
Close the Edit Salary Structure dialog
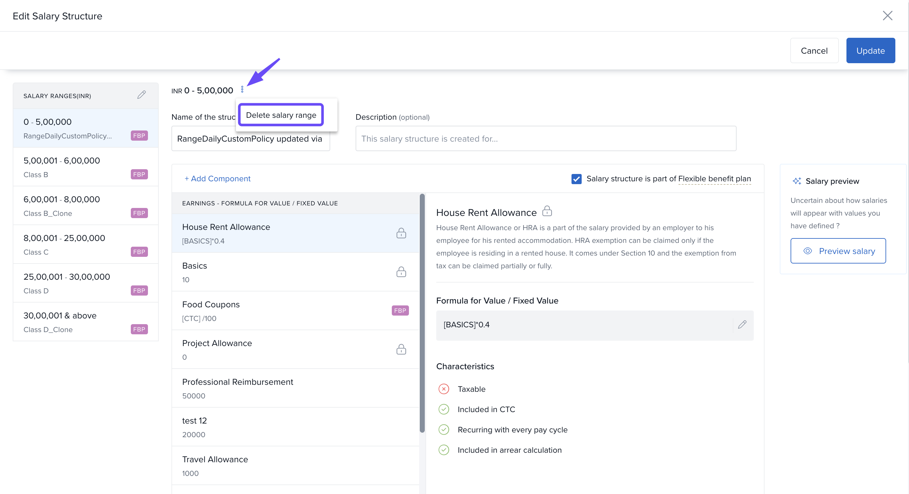tap(887, 16)
